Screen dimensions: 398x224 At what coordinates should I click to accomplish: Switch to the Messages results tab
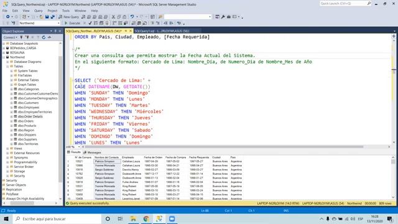(x=93, y=152)
